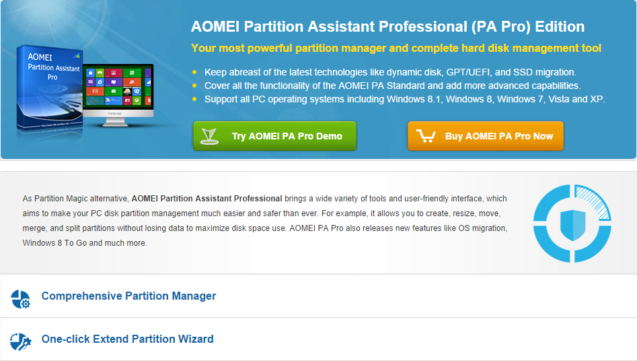Click the 'Windows 8 To Go and much more' line
This screenshot has height=361, width=637.
[85, 243]
